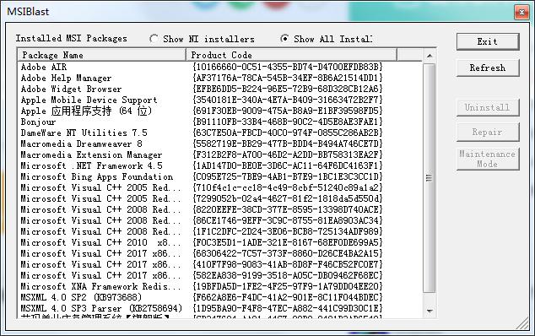Image resolution: width=535 pixels, height=336 pixels.
Task: Select MSXML 4.0 SP2 (KB973688) entry
Action: pyautogui.click(x=219, y=297)
